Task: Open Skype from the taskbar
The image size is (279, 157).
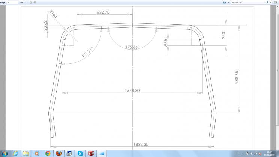Action: [80, 153]
